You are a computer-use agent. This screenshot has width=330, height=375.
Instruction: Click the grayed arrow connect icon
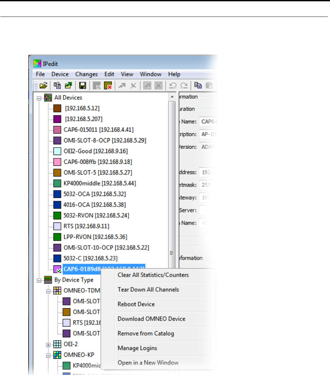pos(122,85)
